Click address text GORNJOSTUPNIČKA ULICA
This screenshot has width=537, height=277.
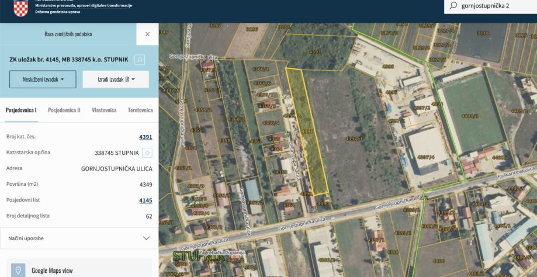coord(117,169)
